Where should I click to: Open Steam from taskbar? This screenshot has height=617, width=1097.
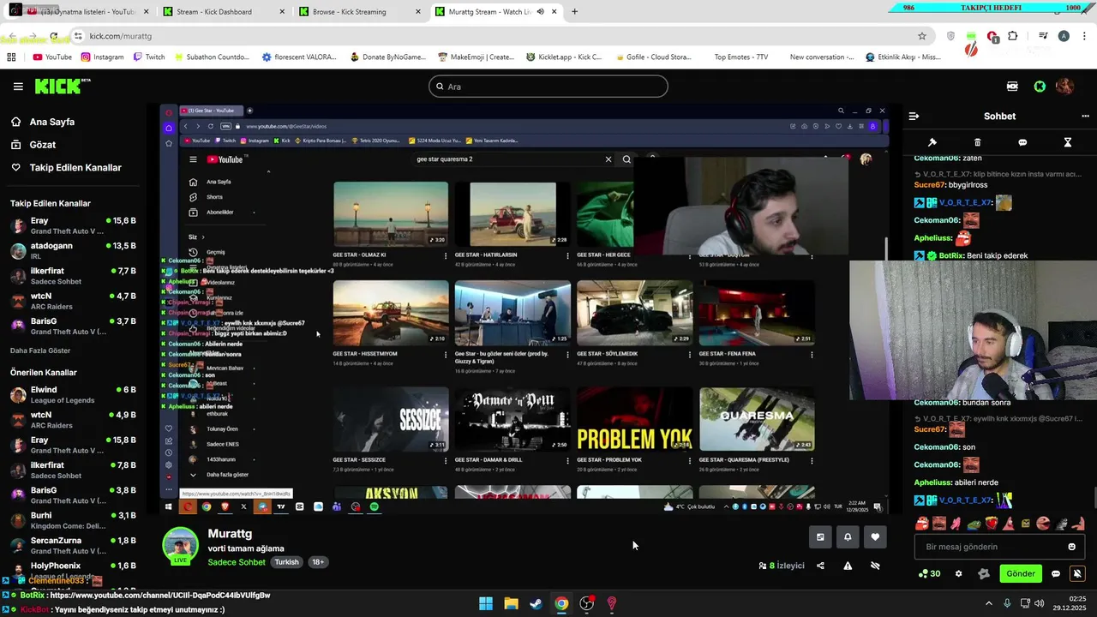(x=536, y=603)
